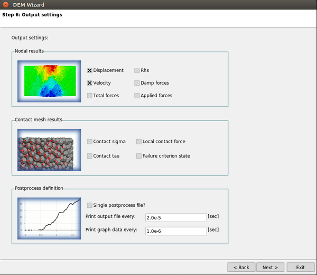
Task: Enable Local contact force output
Action: point(139,142)
